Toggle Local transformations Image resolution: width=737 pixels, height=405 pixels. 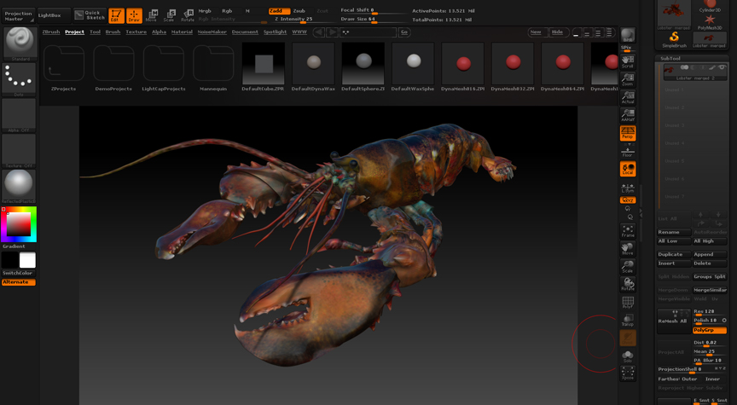[x=628, y=169]
